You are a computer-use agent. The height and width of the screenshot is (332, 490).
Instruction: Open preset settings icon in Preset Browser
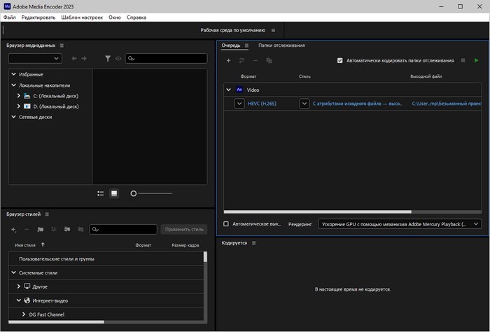coord(53,230)
